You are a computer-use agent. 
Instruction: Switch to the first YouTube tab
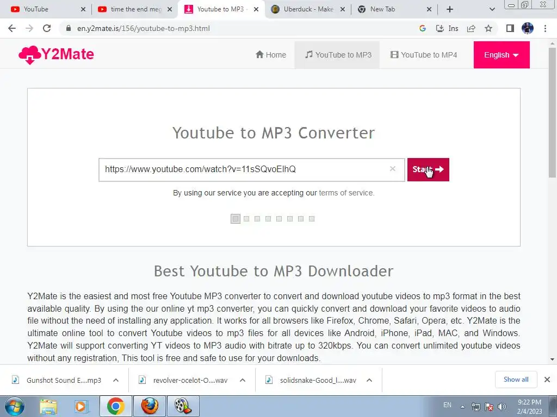(46, 9)
